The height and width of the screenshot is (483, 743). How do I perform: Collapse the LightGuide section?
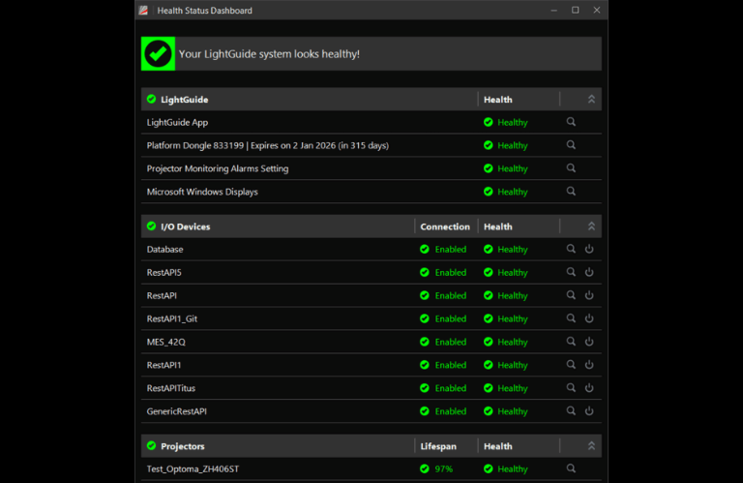[x=591, y=100]
